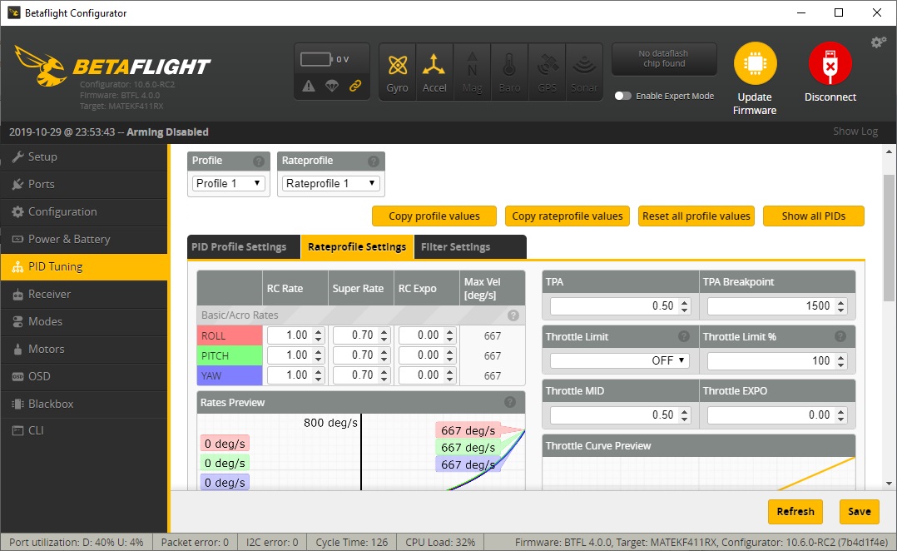Open the Throttle Limit OFF dropdown
897x551 pixels.
[x=620, y=360]
